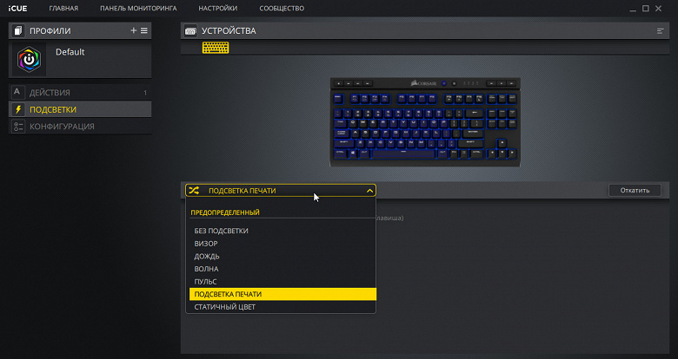Open the profiles hamburger menu

tap(144, 30)
